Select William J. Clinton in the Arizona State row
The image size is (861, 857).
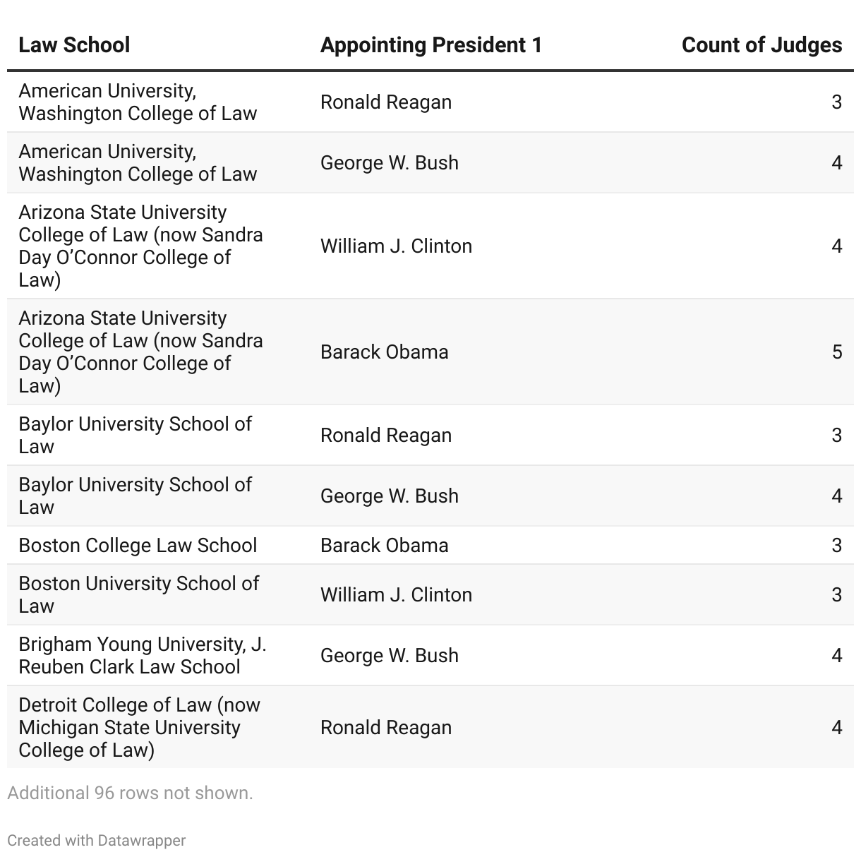coord(396,246)
